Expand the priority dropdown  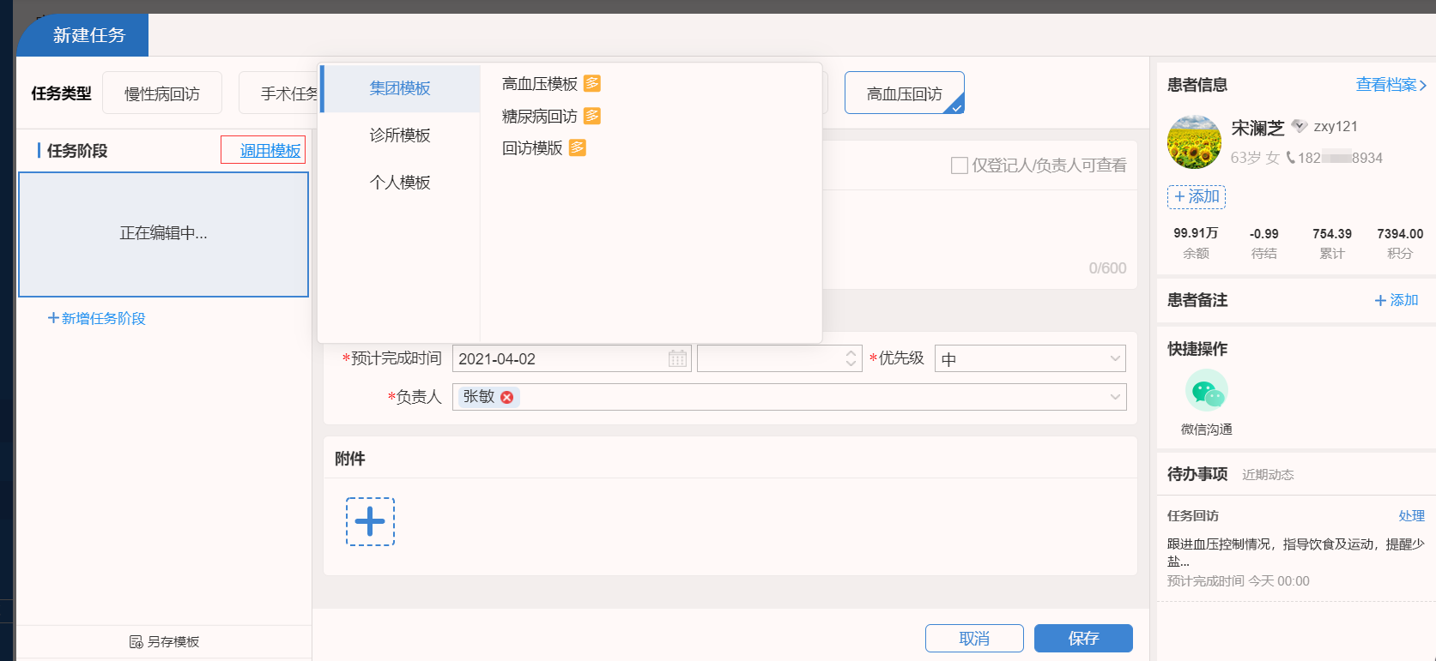coord(1115,358)
